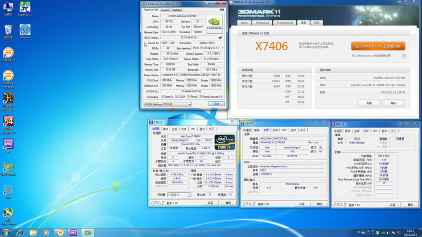Click the taskbar clock showing 11:21

410,233
